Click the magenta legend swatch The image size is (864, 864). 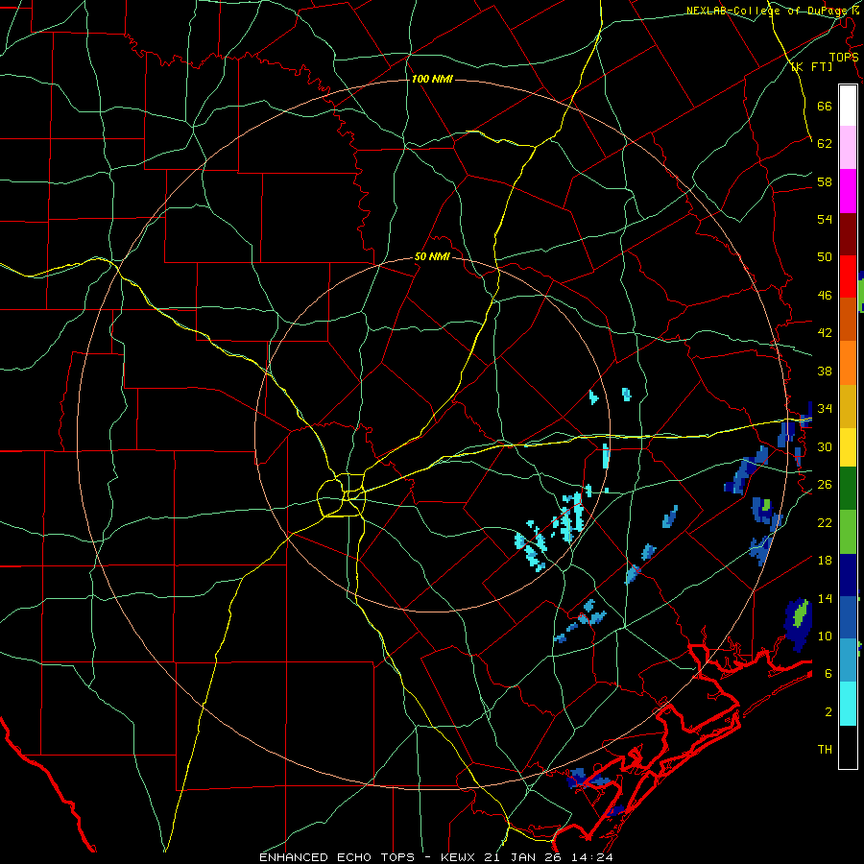click(848, 191)
